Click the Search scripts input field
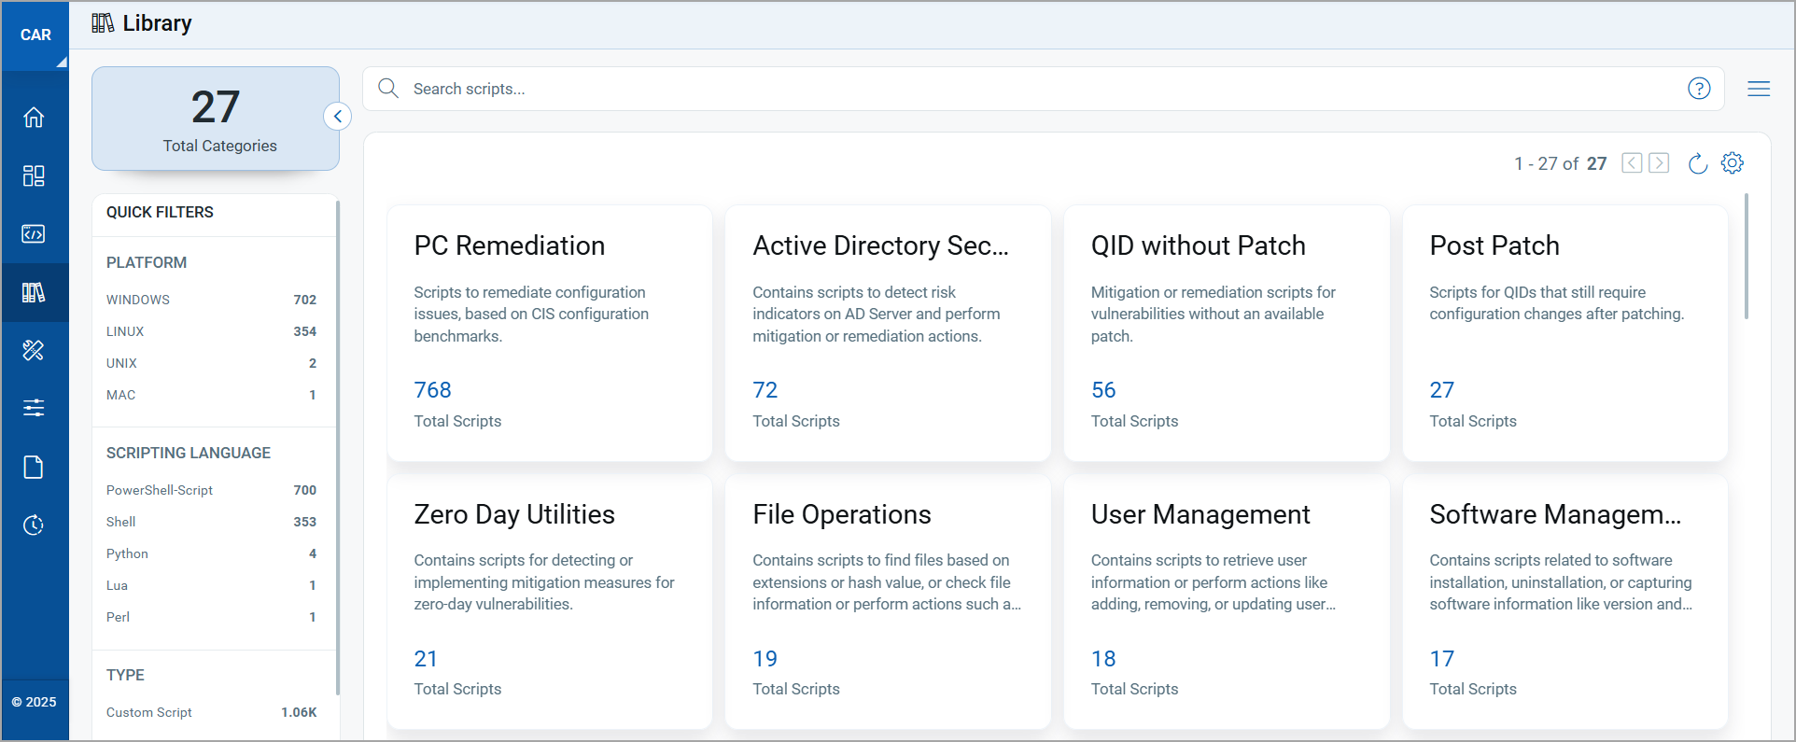Viewport: 1796px width, 742px height. 1027,89
